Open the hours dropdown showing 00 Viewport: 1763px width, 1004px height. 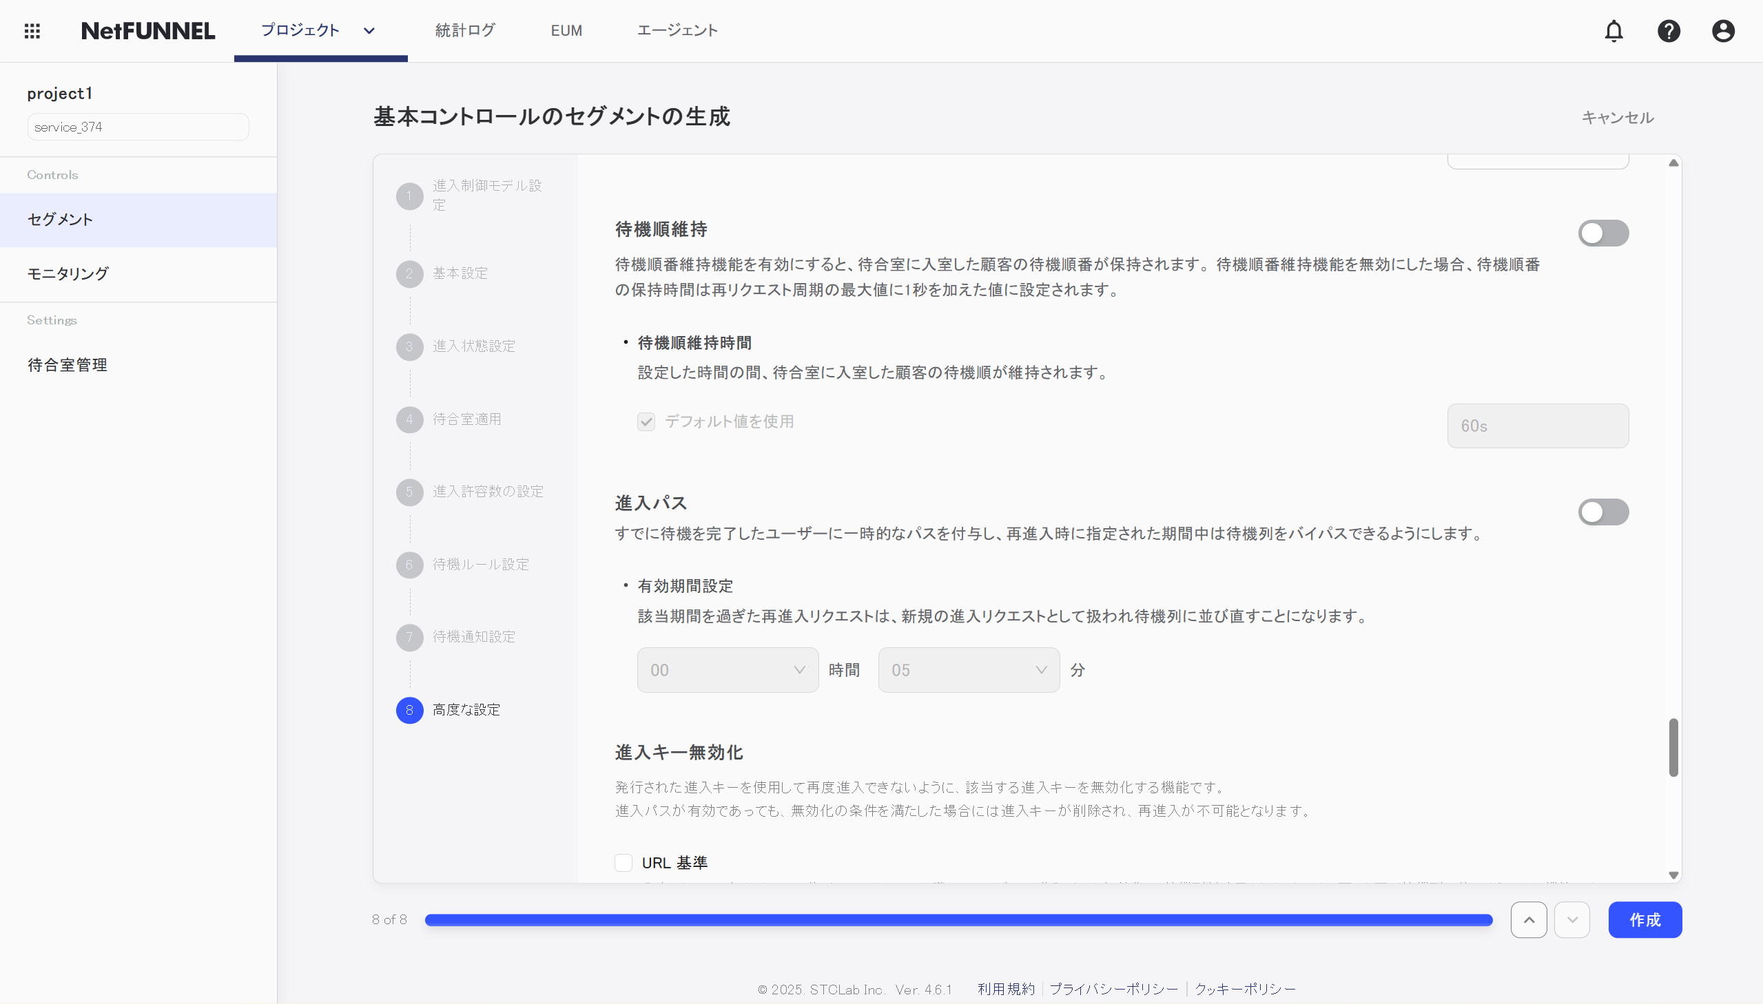(728, 669)
